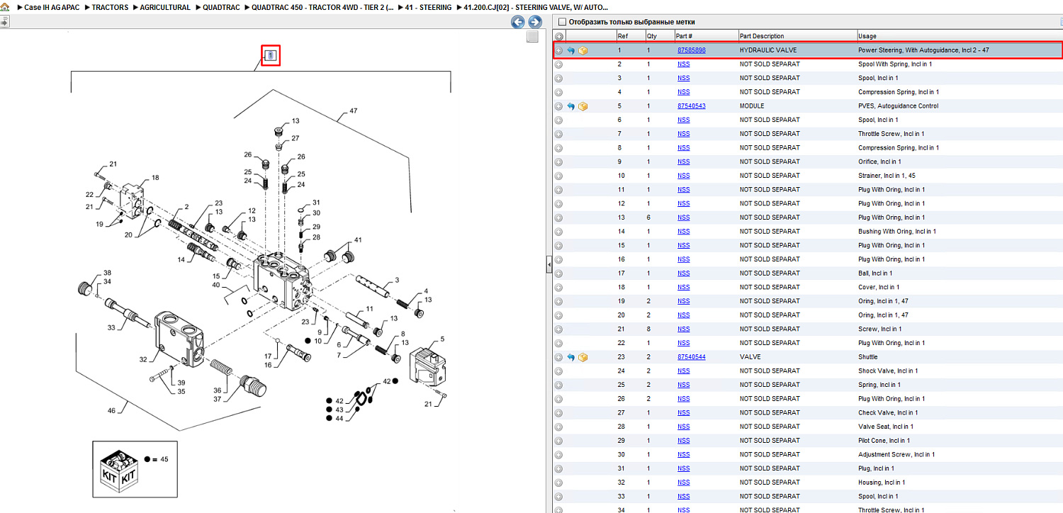This screenshot has width=1063, height=513.
Task: Click the blue arrow icon for part 87585898
Action: click(570, 50)
